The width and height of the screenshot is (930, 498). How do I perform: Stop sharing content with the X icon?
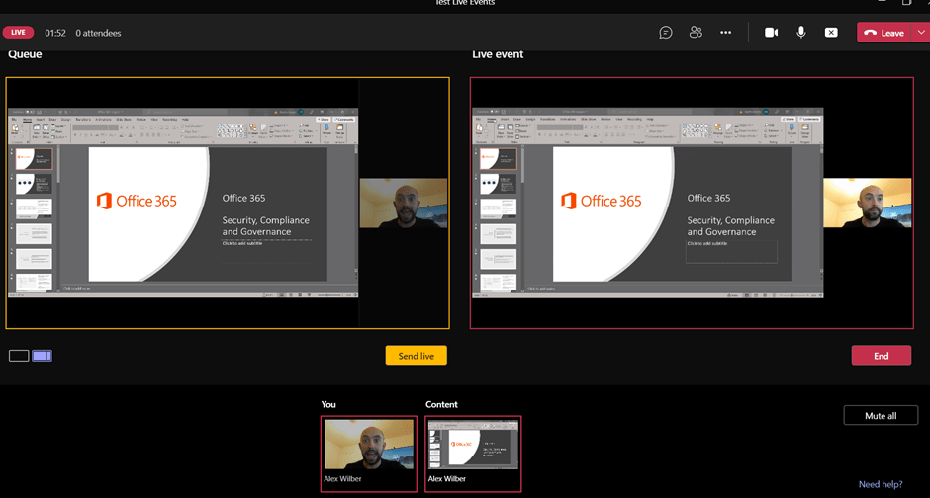coord(831,33)
